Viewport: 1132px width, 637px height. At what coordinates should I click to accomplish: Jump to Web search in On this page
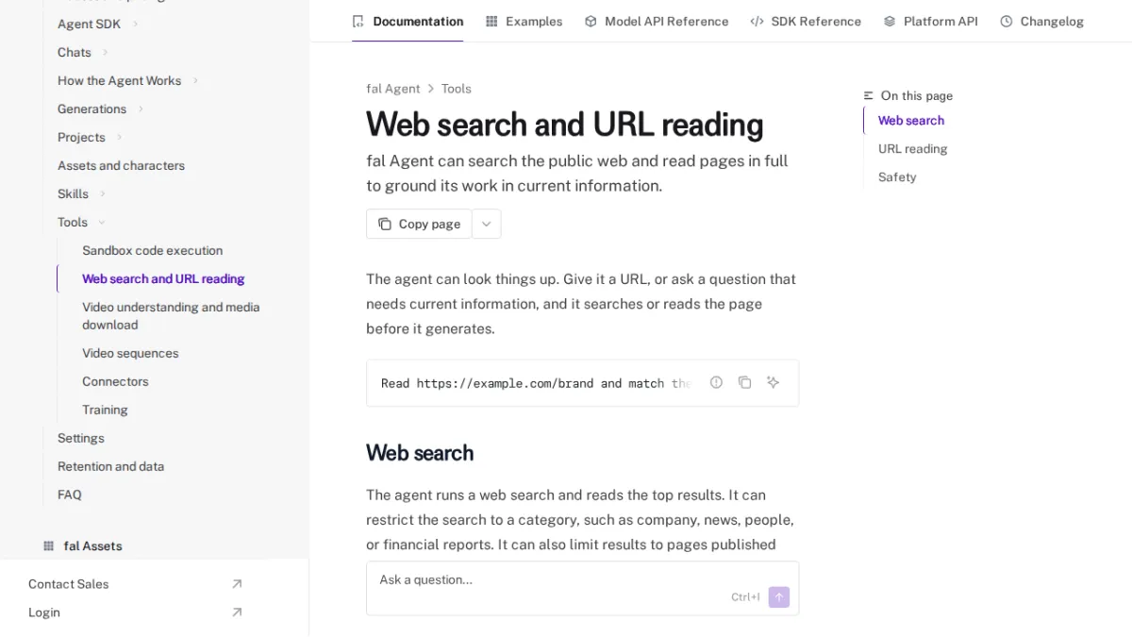pyautogui.click(x=911, y=120)
